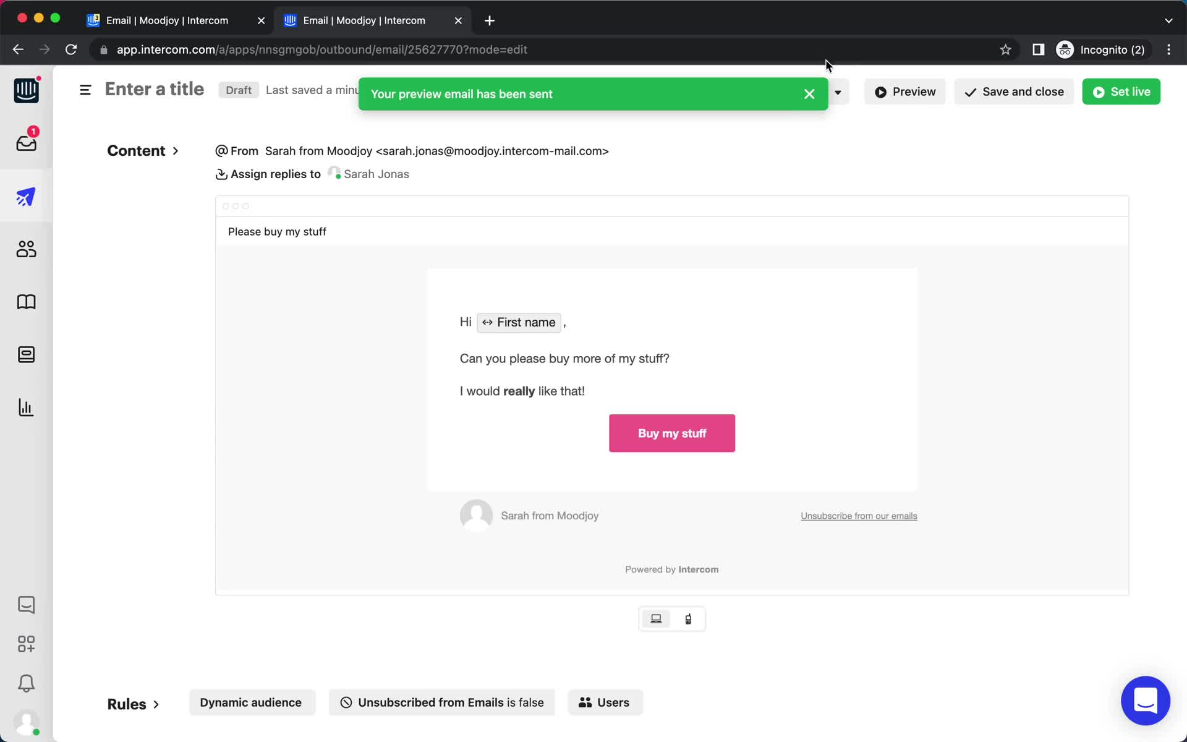Click the Notifications bell icon
The image size is (1187, 742).
(x=25, y=684)
